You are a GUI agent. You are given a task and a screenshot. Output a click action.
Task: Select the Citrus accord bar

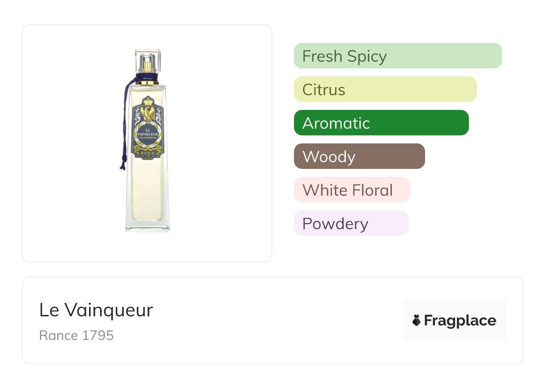(x=385, y=89)
